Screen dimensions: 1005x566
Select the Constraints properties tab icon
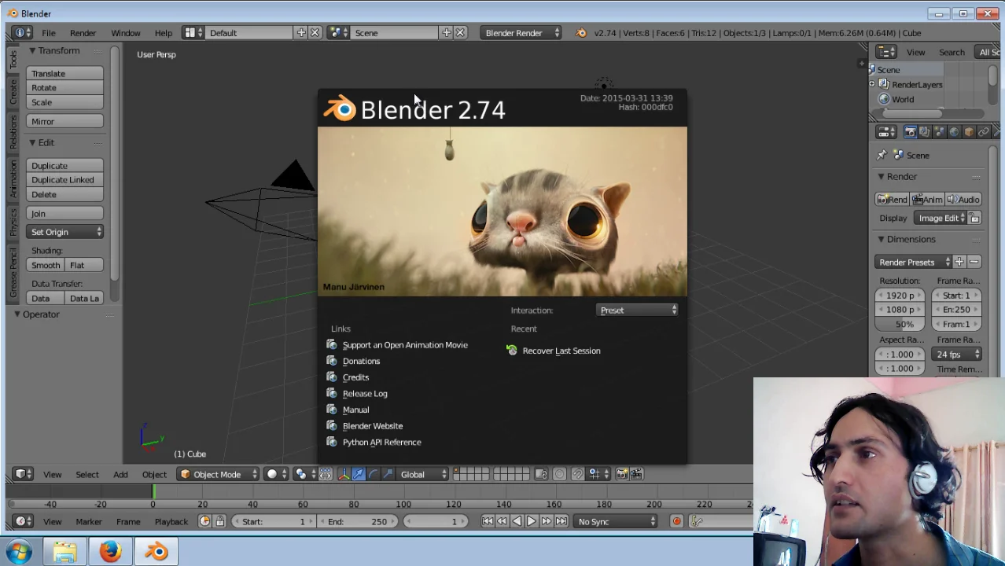point(984,132)
